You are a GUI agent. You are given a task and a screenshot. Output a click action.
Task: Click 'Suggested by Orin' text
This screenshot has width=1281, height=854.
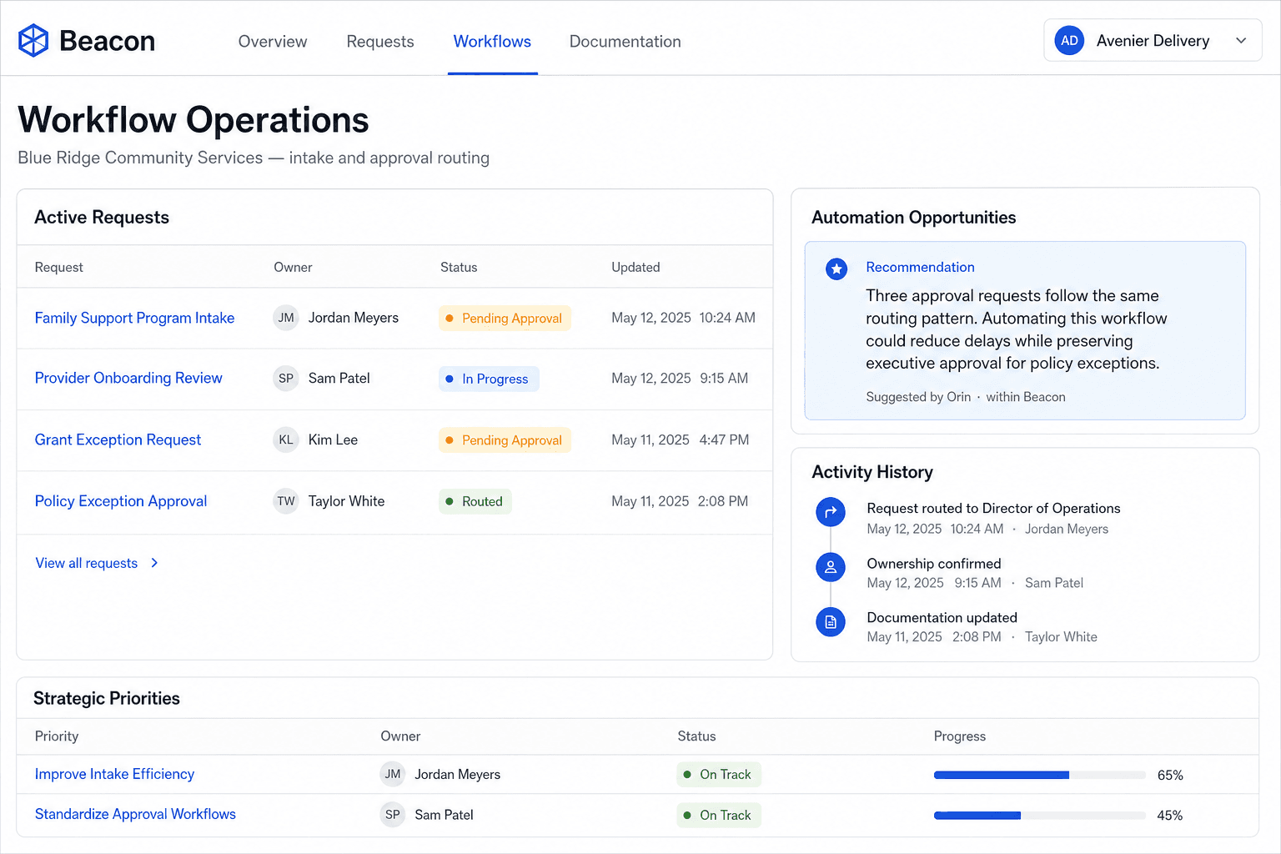click(x=918, y=397)
